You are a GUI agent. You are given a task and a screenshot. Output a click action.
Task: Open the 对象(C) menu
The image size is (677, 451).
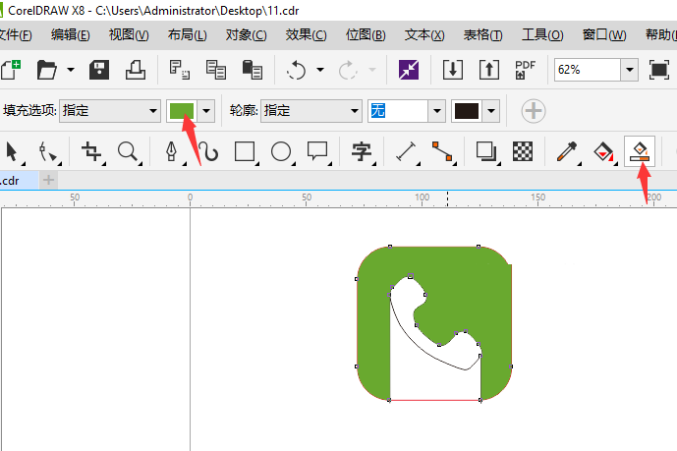tap(246, 34)
